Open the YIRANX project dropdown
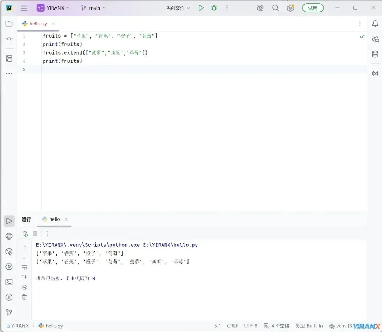The height and width of the screenshot is (332, 382). tap(53, 8)
